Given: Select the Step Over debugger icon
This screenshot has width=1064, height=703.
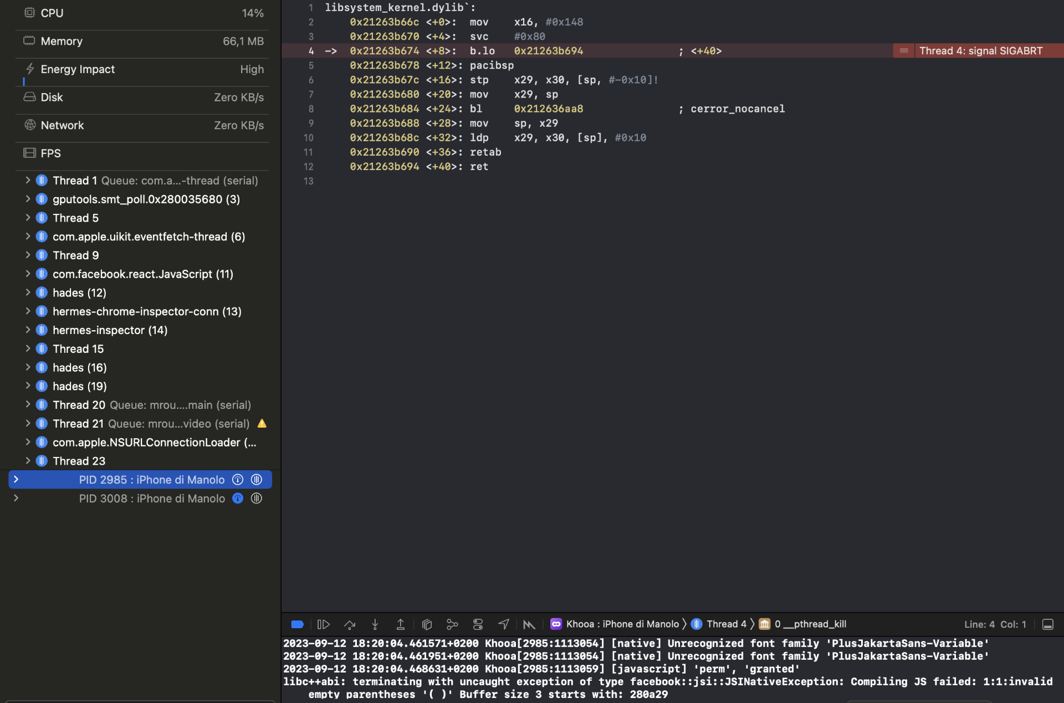Looking at the screenshot, I should pos(350,624).
